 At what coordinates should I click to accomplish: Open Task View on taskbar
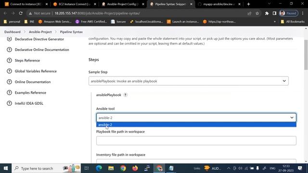(87, 168)
